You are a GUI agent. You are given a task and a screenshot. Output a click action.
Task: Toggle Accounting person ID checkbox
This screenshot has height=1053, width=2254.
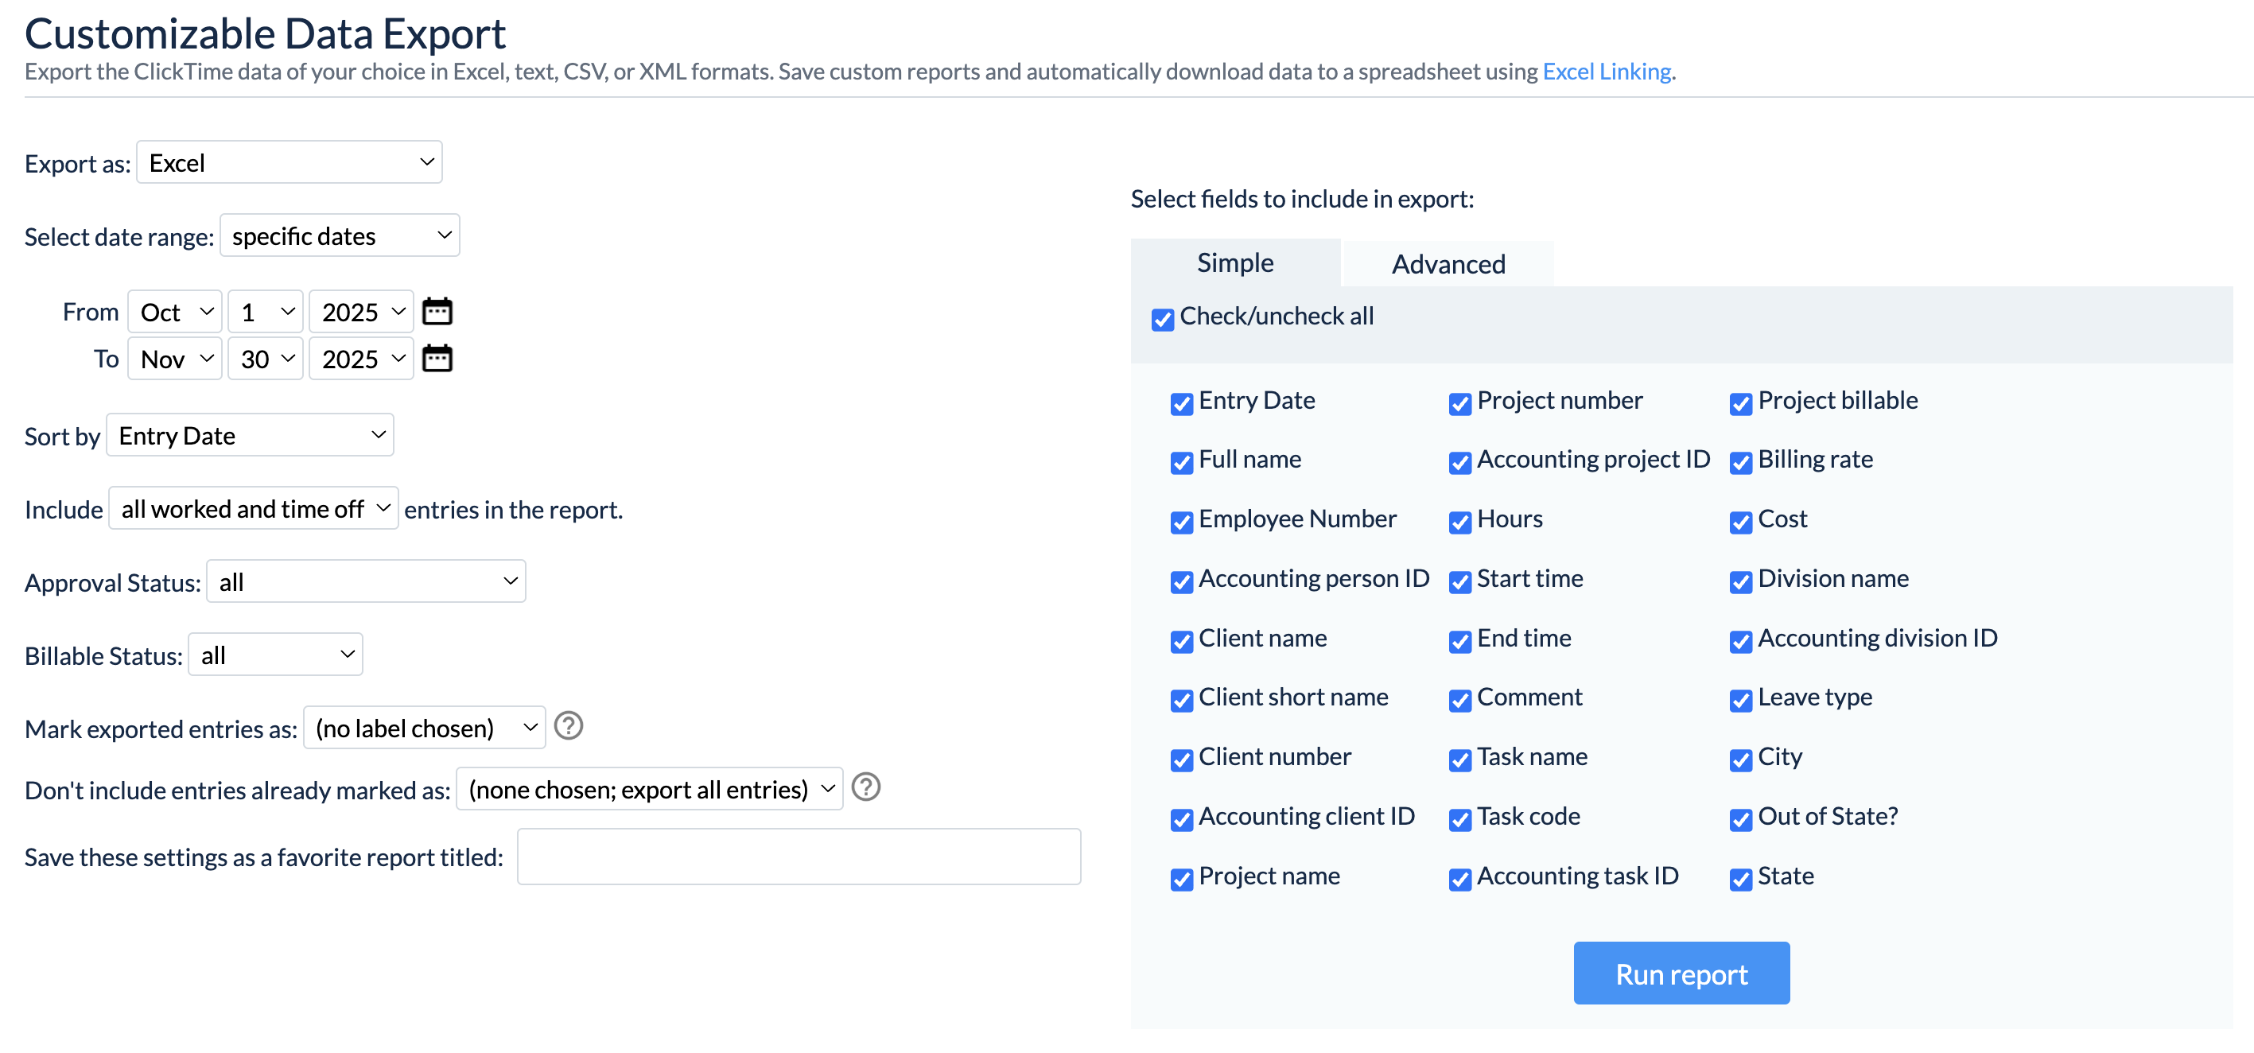tap(1182, 582)
